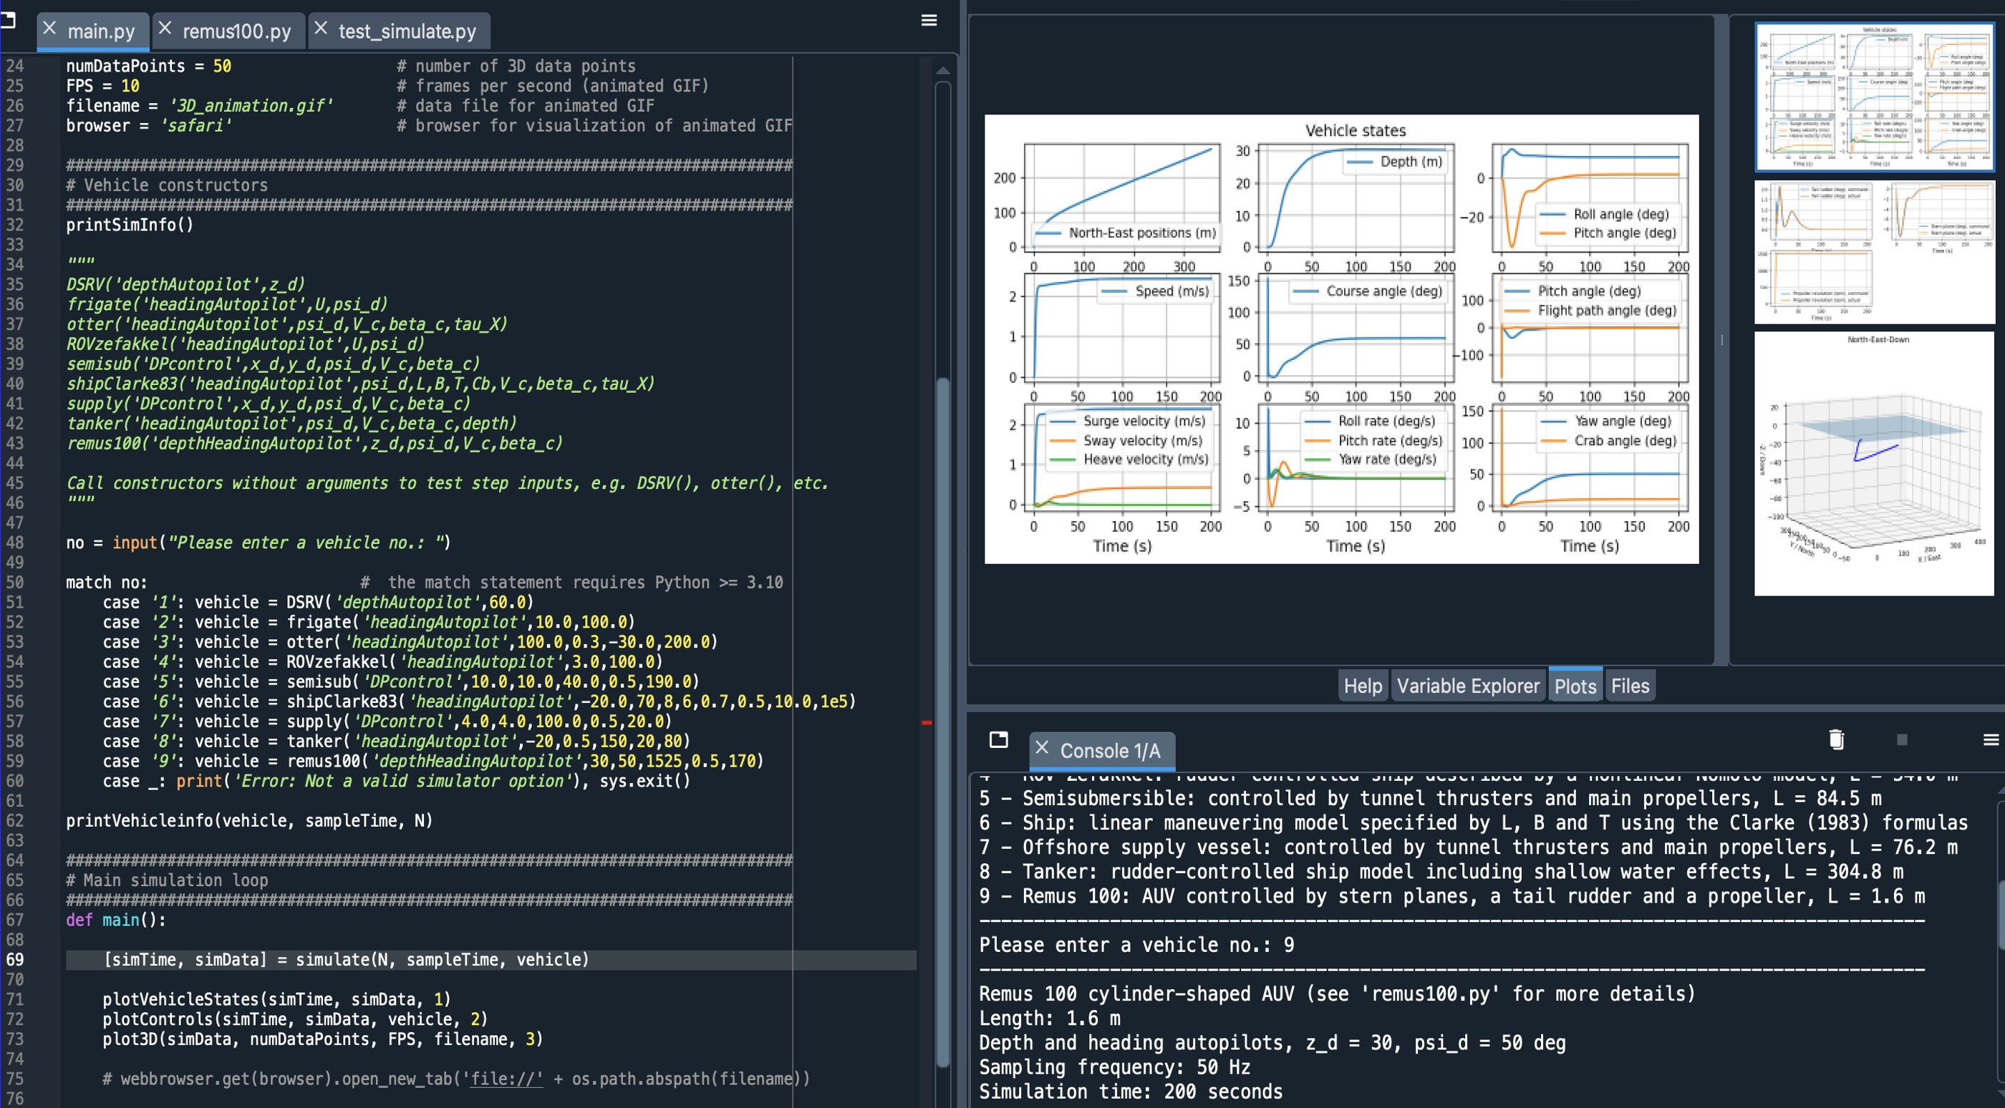This screenshot has height=1108, width=2005.
Task: Open the editor pane options menu
Action: click(929, 20)
